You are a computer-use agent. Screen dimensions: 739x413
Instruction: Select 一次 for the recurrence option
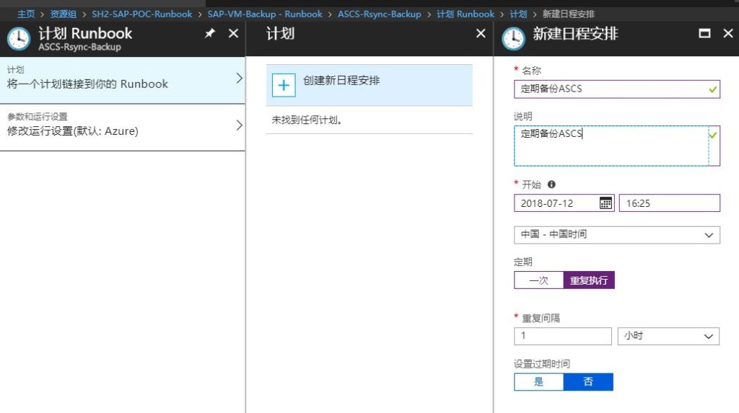click(538, 280)
